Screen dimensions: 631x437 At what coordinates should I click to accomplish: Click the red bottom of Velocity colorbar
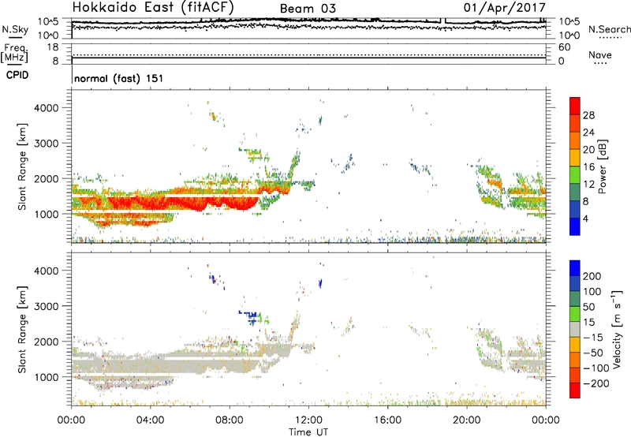click(575, 390)
